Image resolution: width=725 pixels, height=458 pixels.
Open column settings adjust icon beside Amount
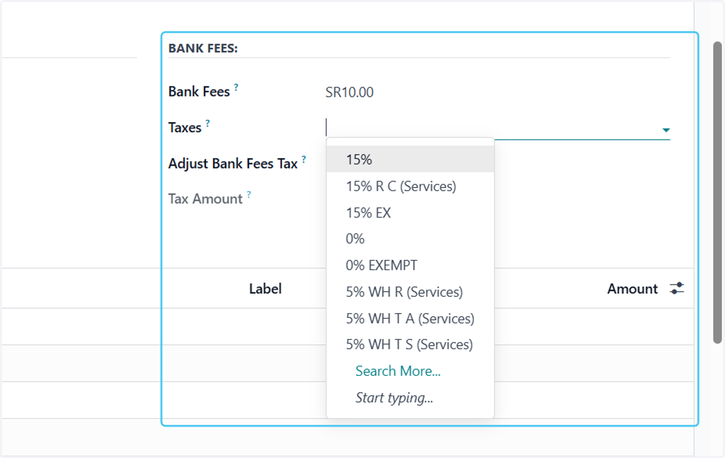coord(677,289)
